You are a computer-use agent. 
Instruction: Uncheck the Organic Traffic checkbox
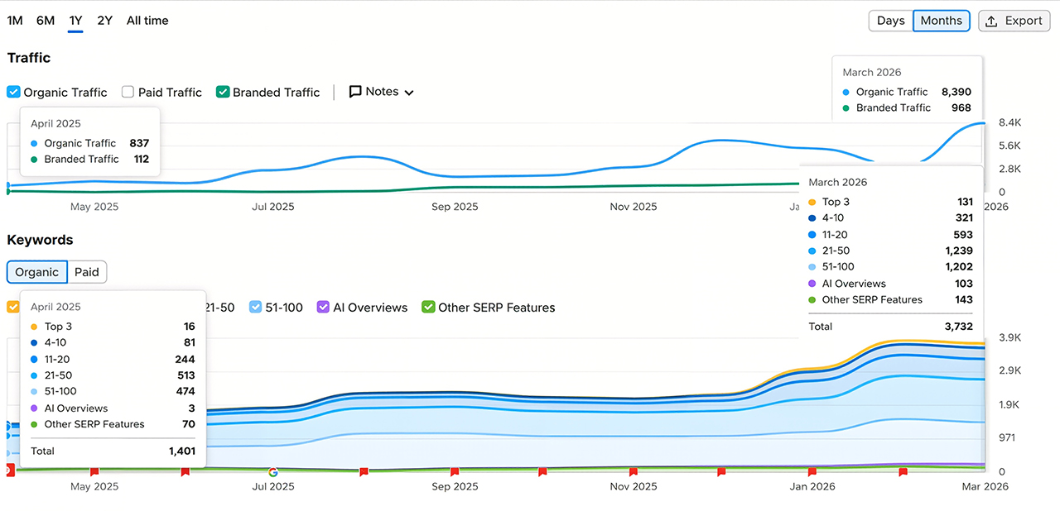coord(13,93)
